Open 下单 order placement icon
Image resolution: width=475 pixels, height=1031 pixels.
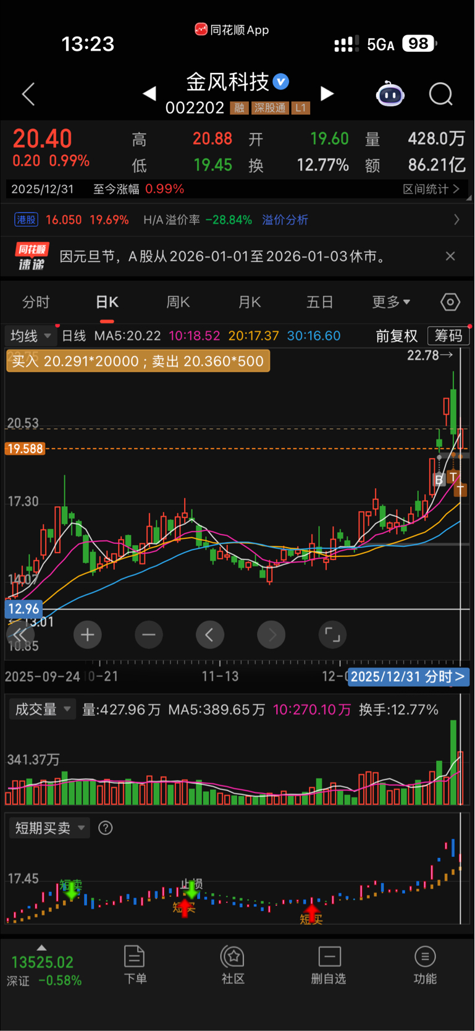pos(135,964)
